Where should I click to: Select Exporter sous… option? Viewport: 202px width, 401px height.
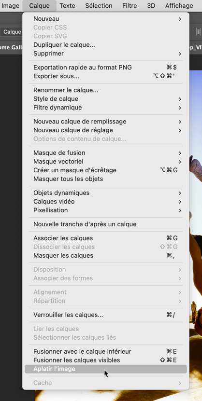(x=106, y=76)
